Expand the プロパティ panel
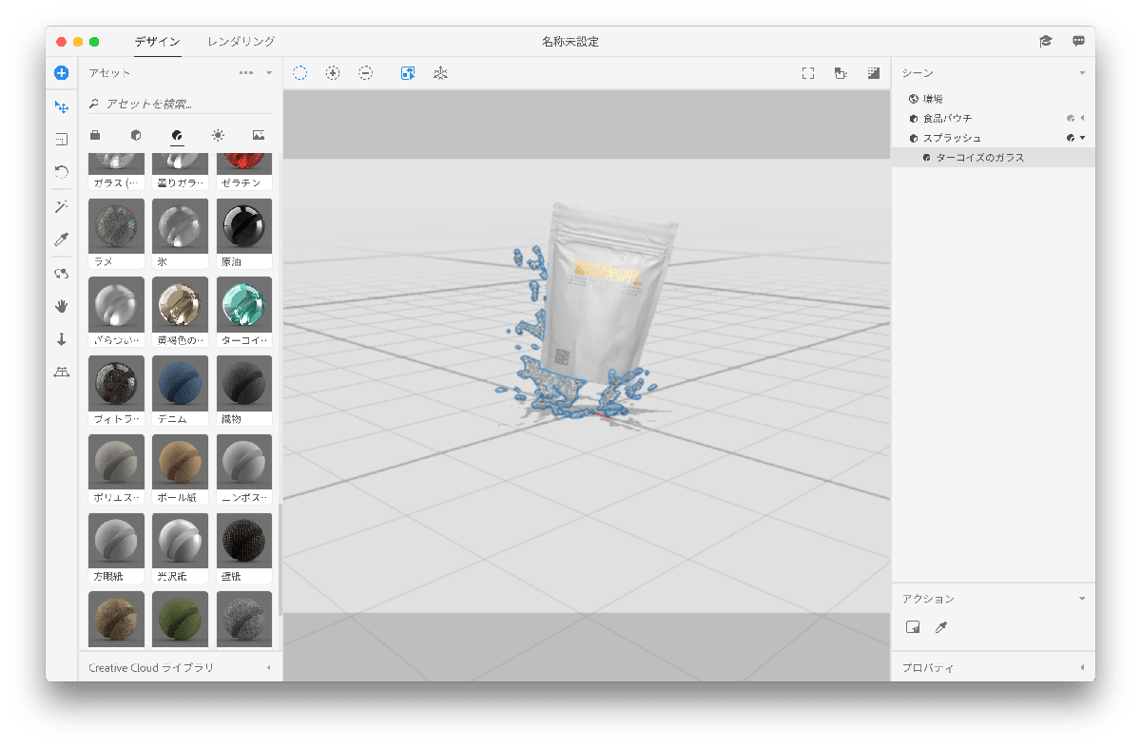Image resolution: width=1141 pixels, height=747 pixels. [1082, 667]
